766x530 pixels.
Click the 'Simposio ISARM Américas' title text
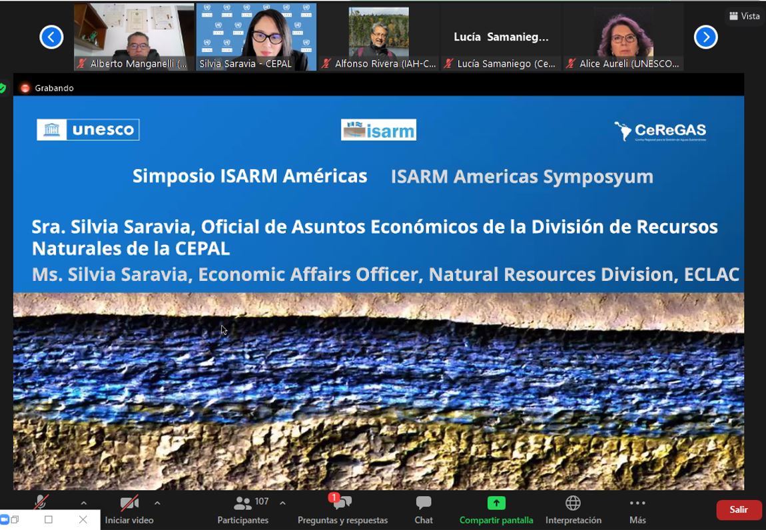tap(250, 176)
